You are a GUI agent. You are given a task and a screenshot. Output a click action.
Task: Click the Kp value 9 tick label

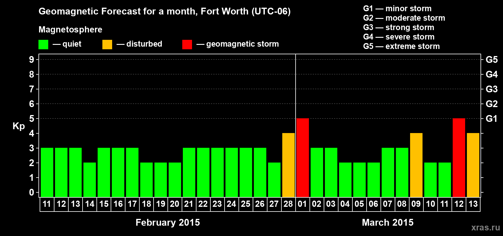click(x=32, y=60)
